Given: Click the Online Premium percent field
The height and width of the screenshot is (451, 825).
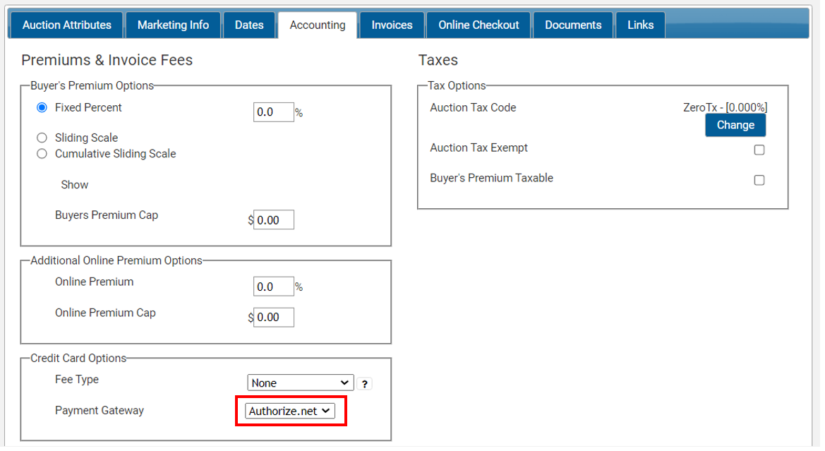Looking at the screenshot, I should (273, 287).
